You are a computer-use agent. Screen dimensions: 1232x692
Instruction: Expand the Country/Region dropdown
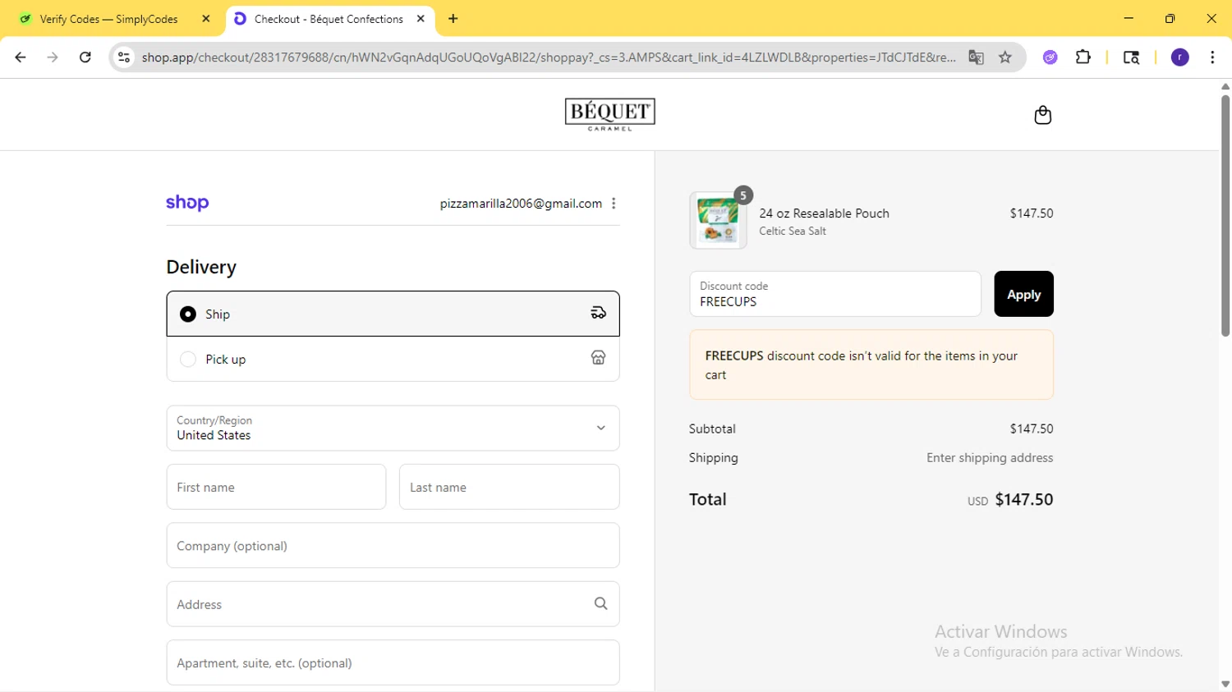[393, 428]
